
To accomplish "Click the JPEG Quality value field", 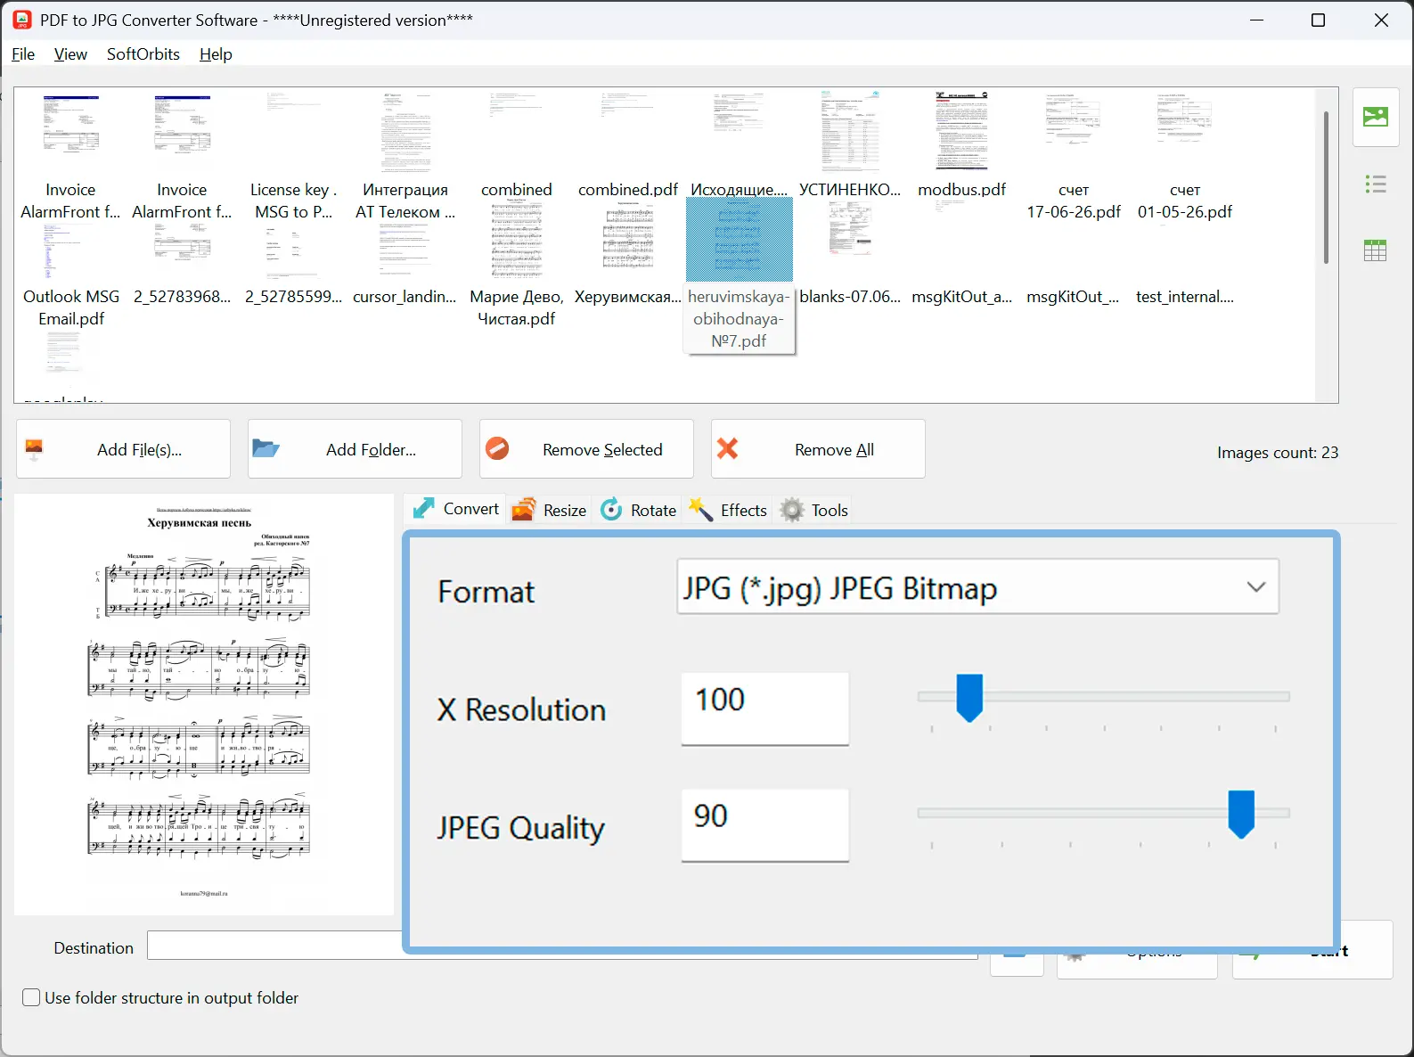I will [x=764, y=824].
